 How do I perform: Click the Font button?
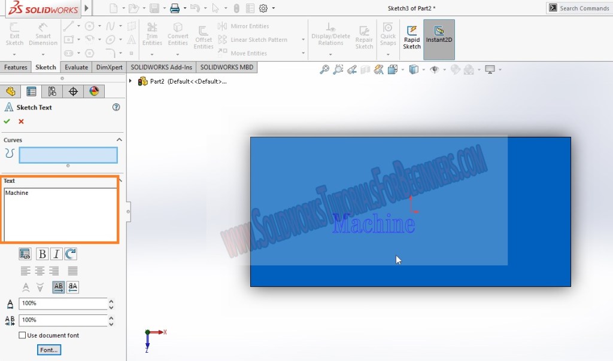48,350
